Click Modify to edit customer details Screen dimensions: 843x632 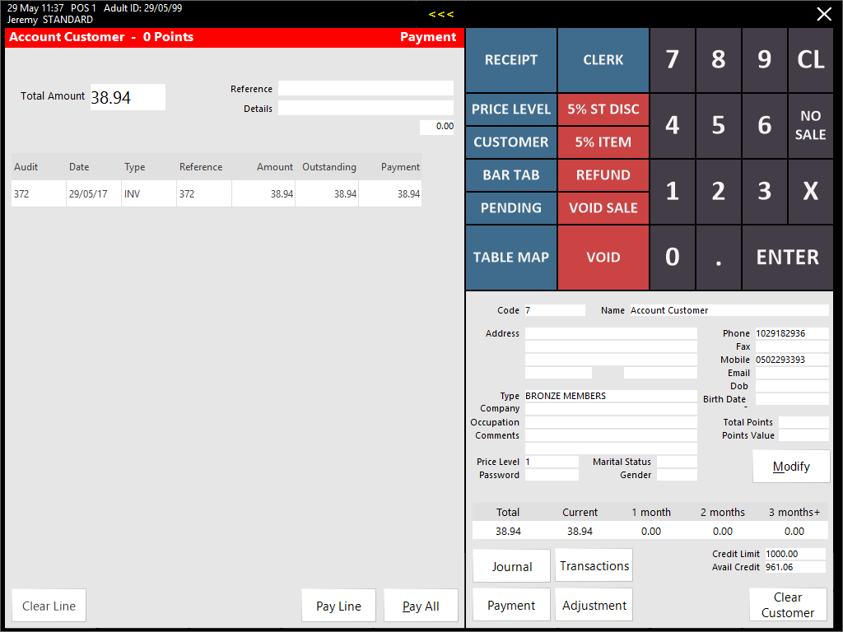[790, 466]
